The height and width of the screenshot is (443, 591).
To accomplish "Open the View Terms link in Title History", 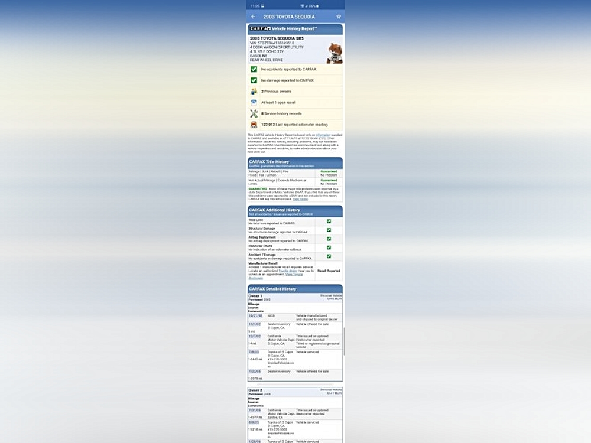I will click(x=300, y=199).
